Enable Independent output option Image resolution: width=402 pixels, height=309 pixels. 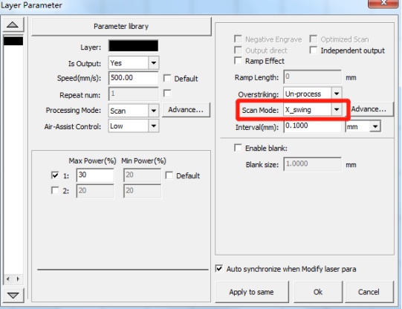click(x=314, y=50)
